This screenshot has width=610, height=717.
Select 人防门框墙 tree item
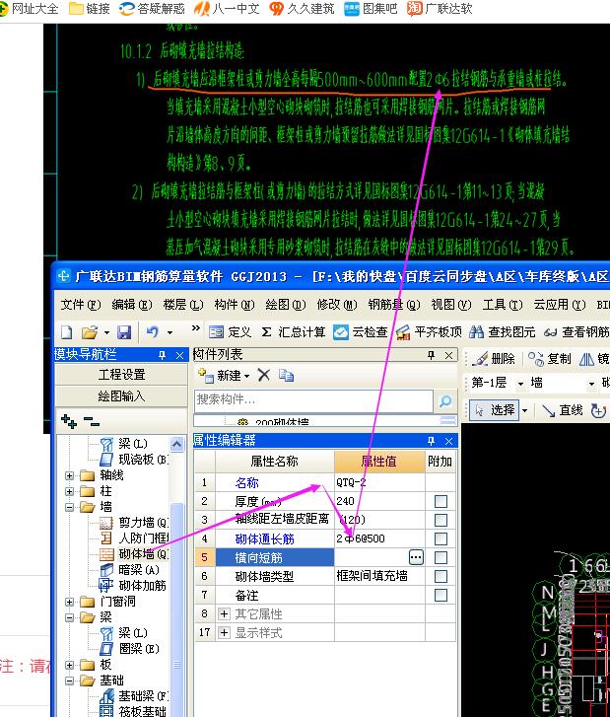click(134, 538)
